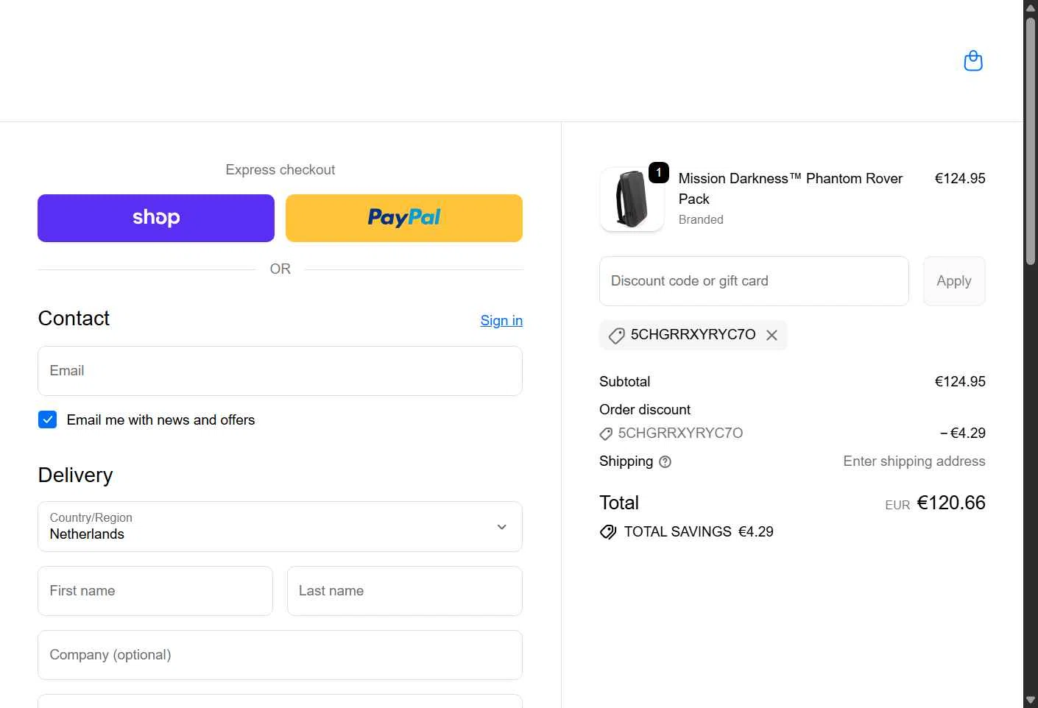Click the scrollbar up arrow
The width and height of the screenshot is (1038, 708).
(1031, 7)
